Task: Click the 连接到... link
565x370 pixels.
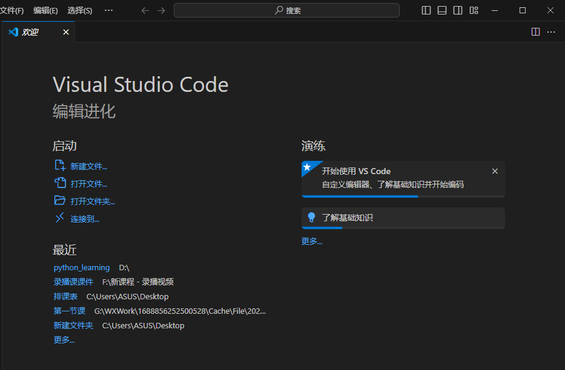Action: click(85, 219)
